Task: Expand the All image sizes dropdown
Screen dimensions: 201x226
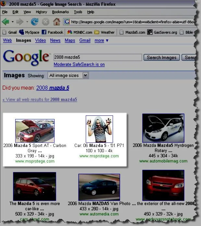Action: (68, 75)
